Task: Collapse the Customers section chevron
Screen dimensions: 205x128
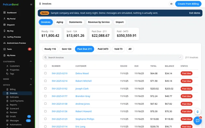Action: pos(31,61)
